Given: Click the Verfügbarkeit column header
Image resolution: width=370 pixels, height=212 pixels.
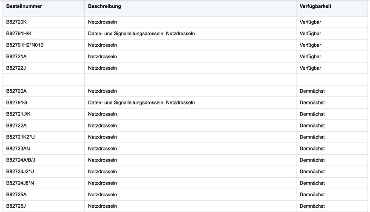Looking at the screenshot, I should [x=315, y=6].
